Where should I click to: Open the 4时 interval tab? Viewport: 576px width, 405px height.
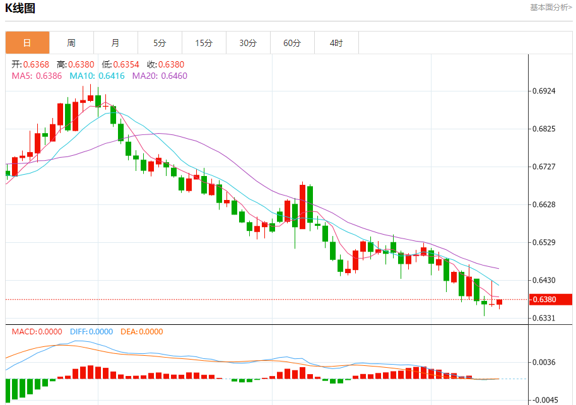click(x=336, y=43)
